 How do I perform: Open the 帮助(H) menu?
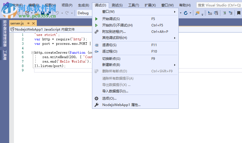point(185,5)
